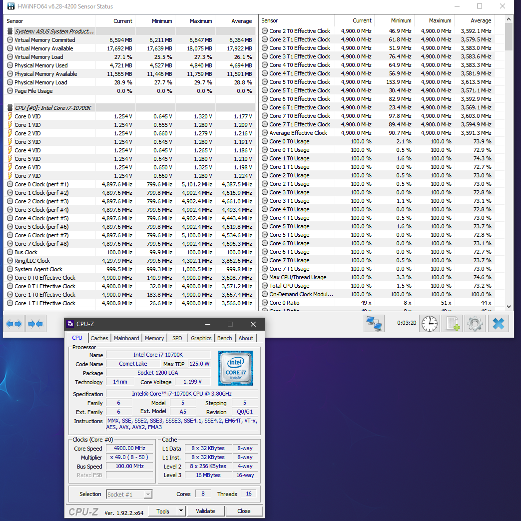Select the Core 0 Clock (perf #1) row
The image size is (521, 521).
[x=130, y=184]
